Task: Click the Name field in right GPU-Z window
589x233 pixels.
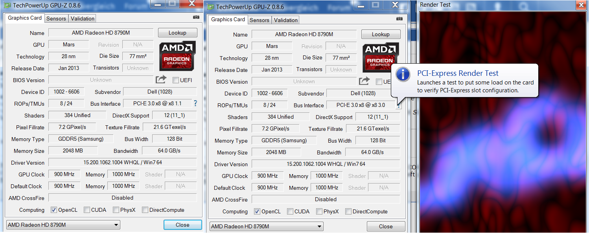Action: (x=304, y=34)
